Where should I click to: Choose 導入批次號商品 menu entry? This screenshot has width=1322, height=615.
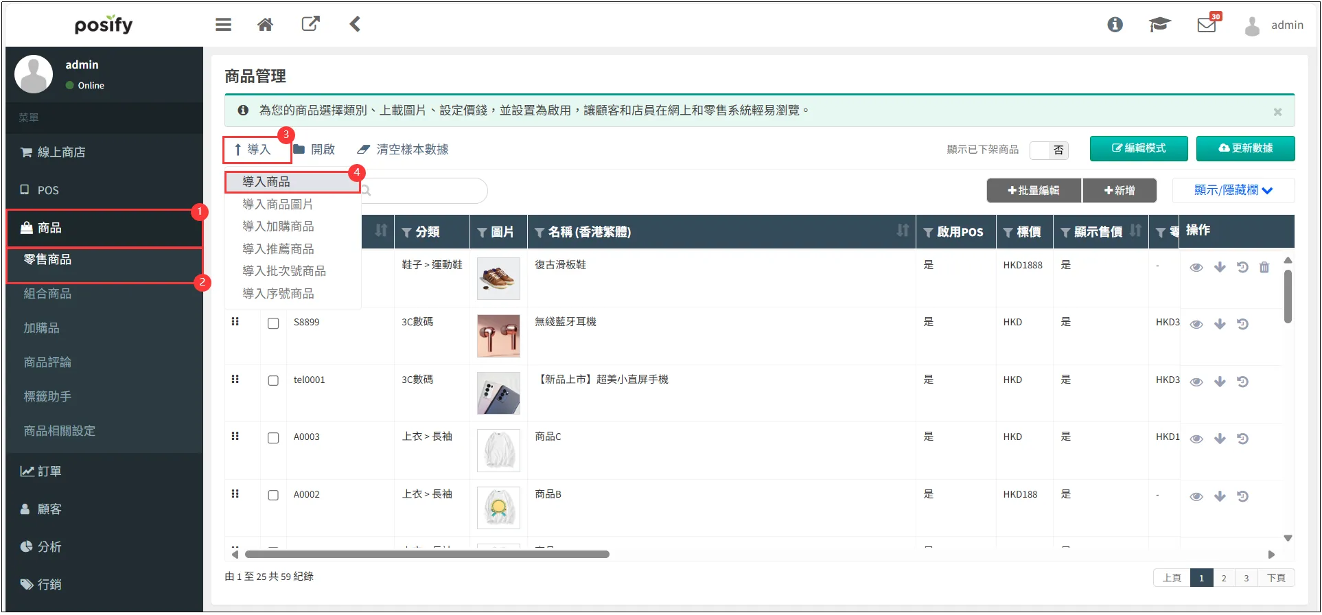283,271
